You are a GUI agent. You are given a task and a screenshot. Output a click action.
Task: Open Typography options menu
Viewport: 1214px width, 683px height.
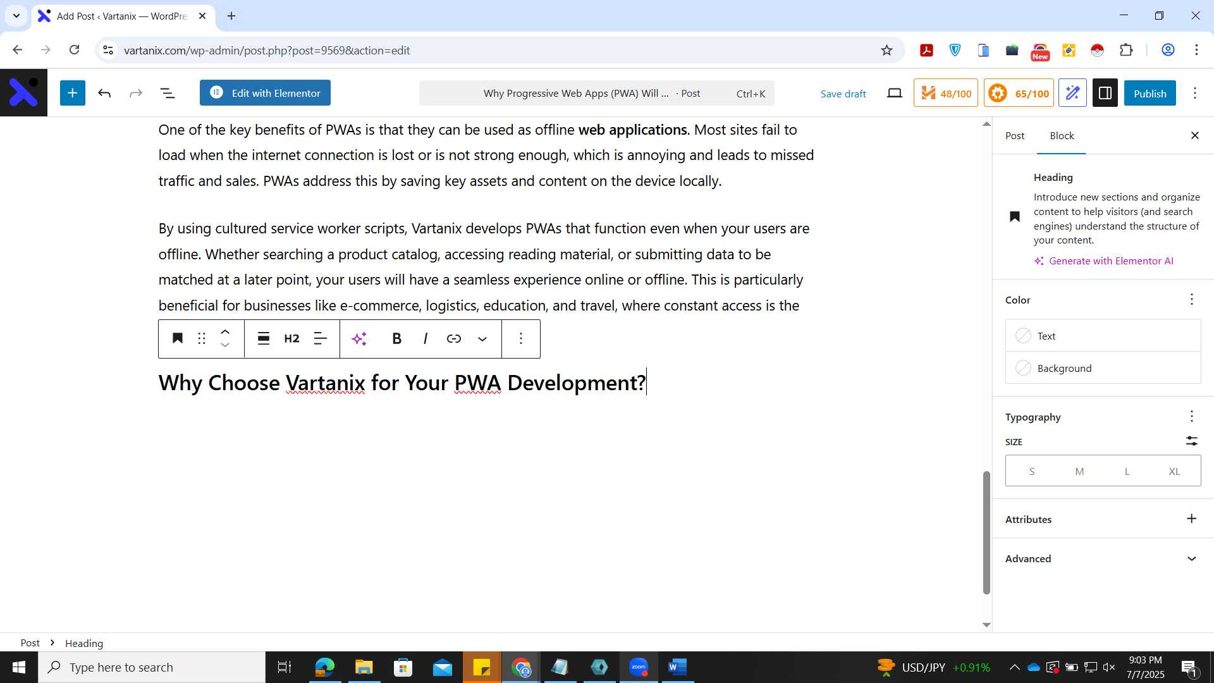pos(1192,416)
